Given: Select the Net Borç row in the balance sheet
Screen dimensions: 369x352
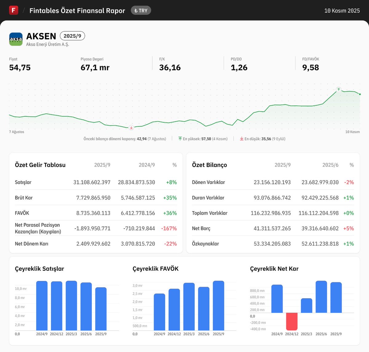Looking at the screenshot, I should [201, 228].
